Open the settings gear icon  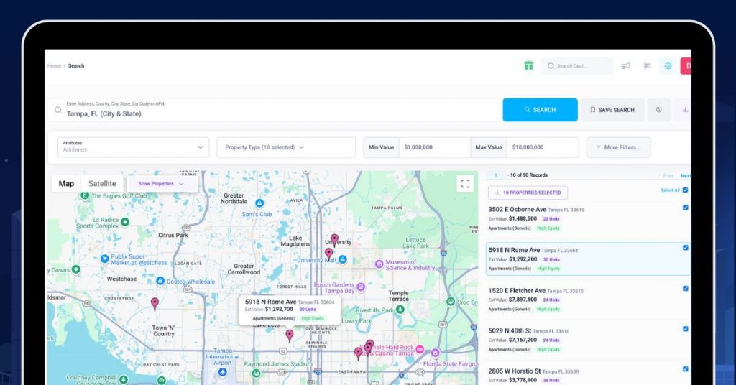point(668,66)
